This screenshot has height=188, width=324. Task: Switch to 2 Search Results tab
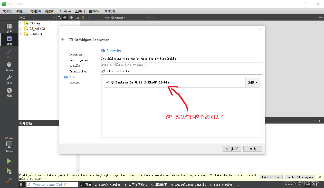click(108, 185)
